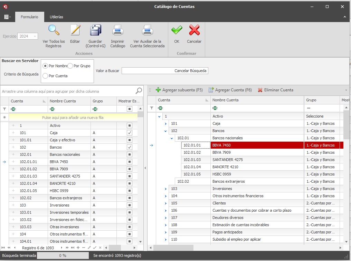Toggle Mostrar checkbox for Activo row
The height and width of the screenshot is (261, 351).
(x=130, y=126)
